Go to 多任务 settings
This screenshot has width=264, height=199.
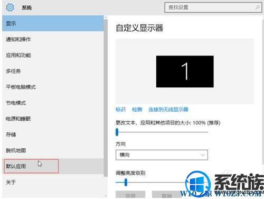53,71
